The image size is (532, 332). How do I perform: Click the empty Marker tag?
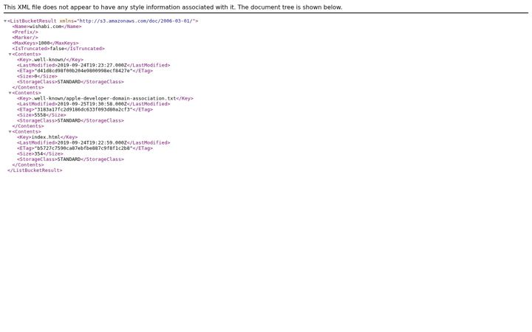pyautogui.click(x=25, y=38)
